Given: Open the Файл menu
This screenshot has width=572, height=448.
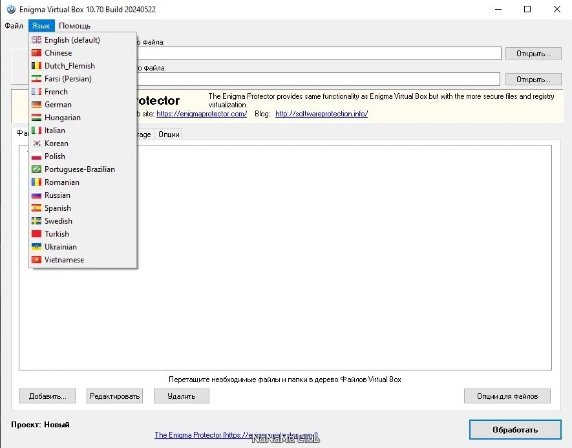Looking at the screenshot, I should pyautogui.click(x=14, y=26).
